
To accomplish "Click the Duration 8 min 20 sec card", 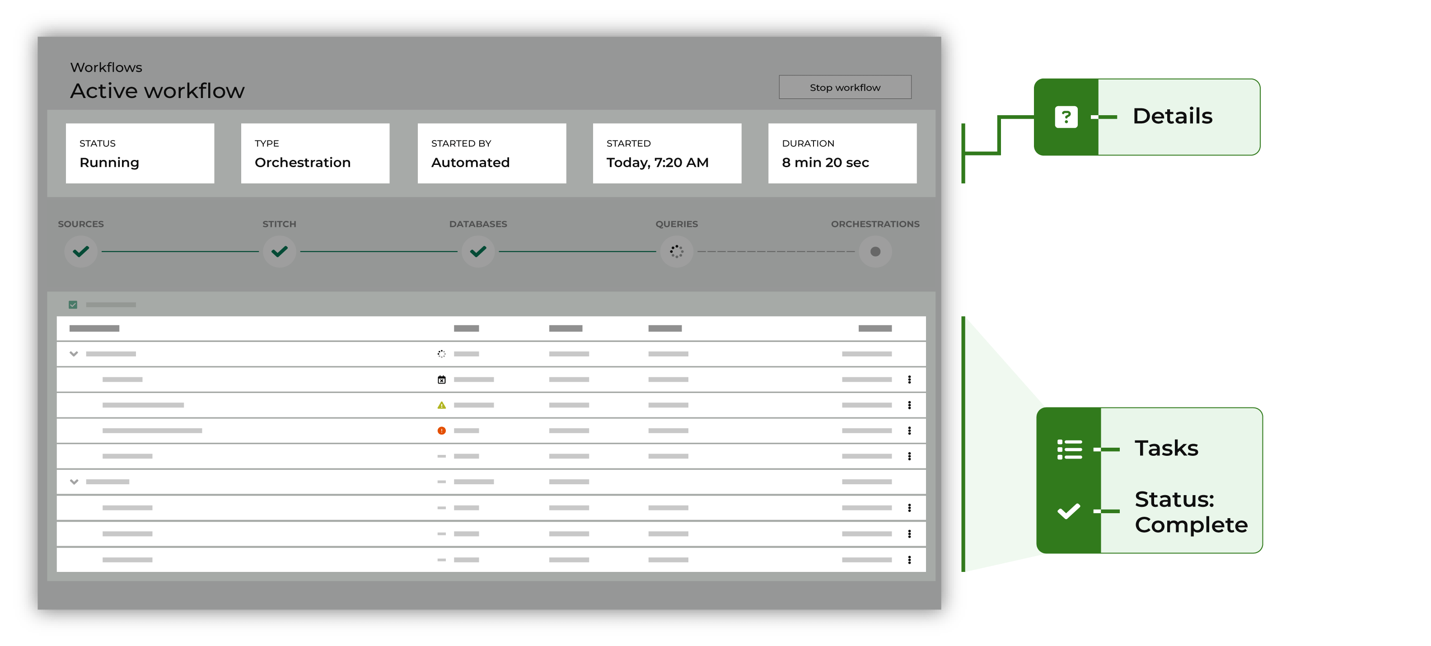I will point(842,153).
